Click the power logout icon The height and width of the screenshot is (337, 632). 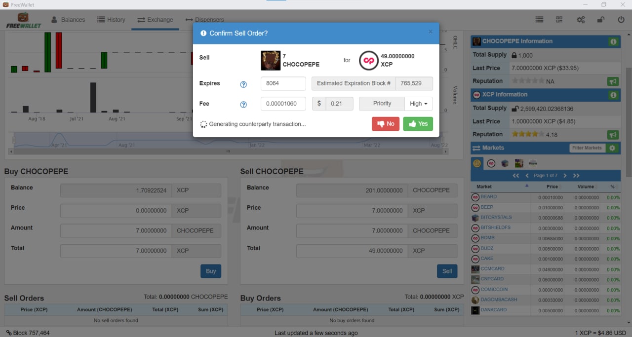621,20
